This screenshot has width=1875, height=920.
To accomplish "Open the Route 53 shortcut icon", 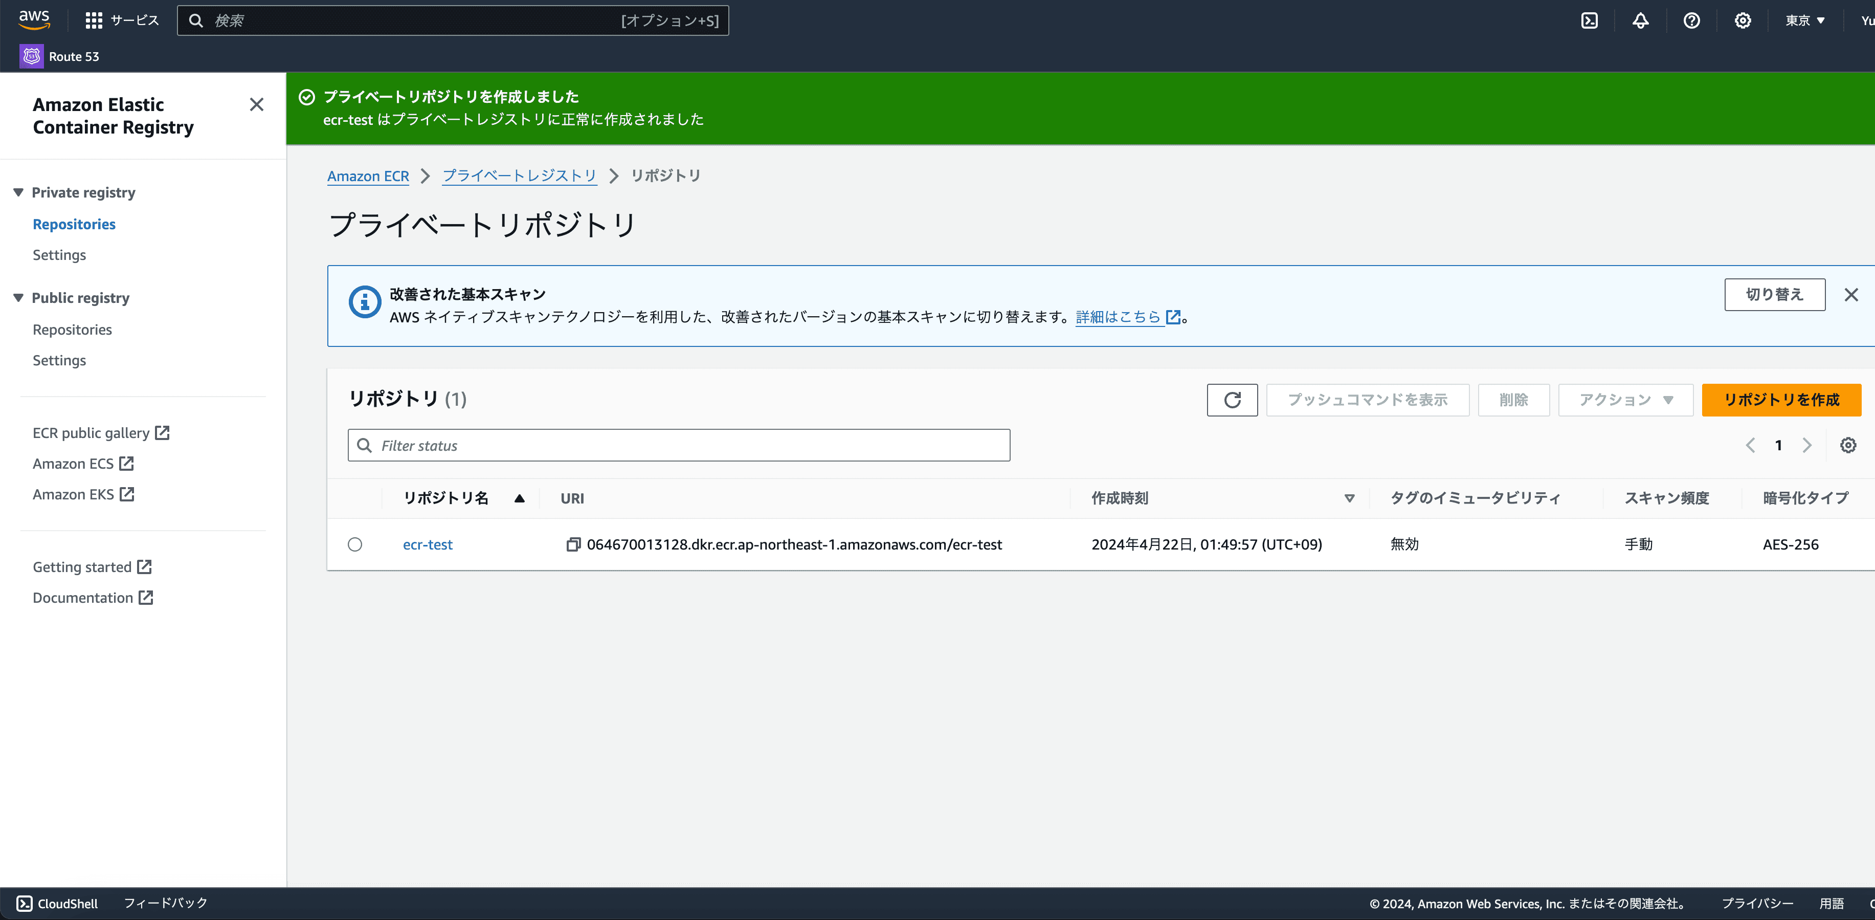I will click(31, 56).
